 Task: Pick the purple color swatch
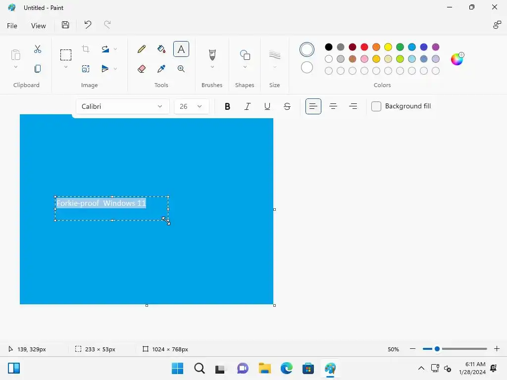(x=436, y=47)
